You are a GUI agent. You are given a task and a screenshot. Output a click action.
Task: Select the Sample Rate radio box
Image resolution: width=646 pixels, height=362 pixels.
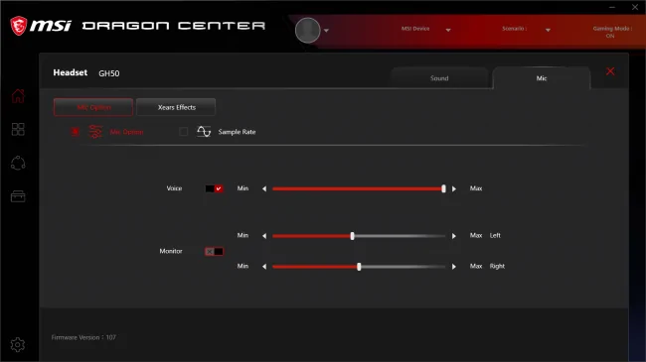pos(184,132)
